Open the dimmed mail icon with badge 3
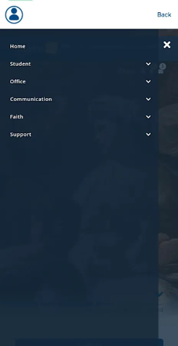178x346 pixels. coord(161,71)
